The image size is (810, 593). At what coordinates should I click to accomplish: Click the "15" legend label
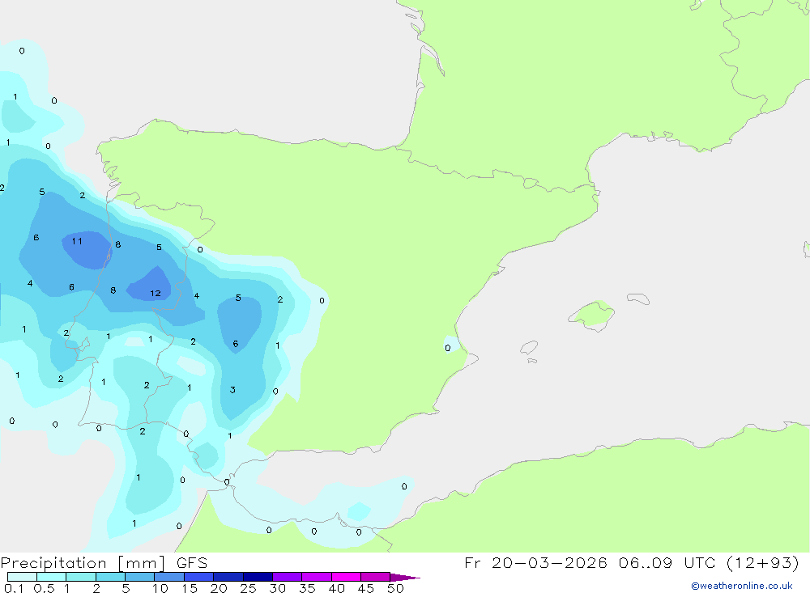point(189,588)
